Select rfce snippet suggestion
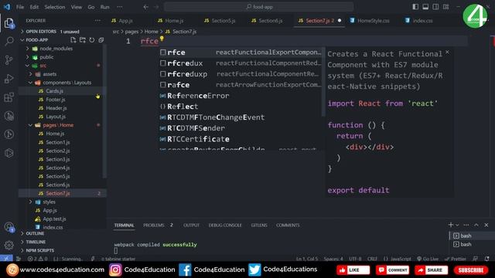Image resolution: width=495 pixels, height=278 pixels. [x=241, y=53]
